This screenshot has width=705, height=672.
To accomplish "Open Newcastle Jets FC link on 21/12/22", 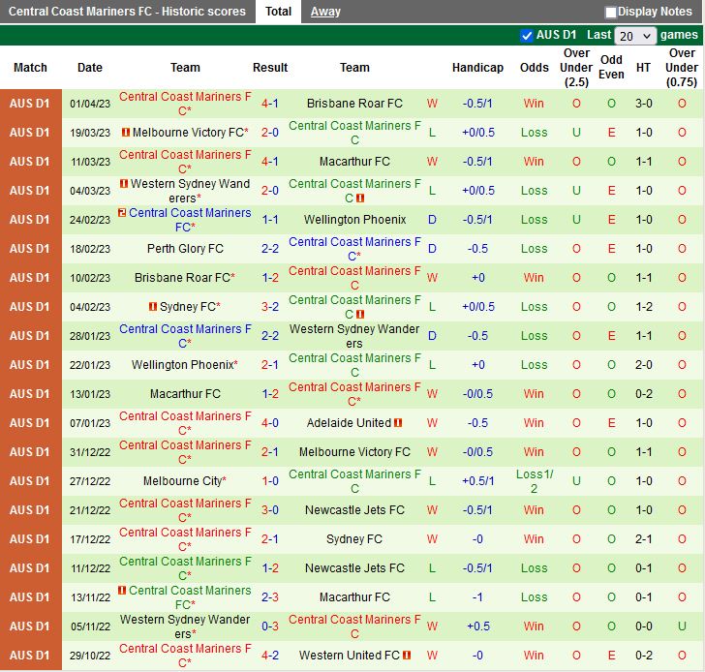I will point(354,509).
